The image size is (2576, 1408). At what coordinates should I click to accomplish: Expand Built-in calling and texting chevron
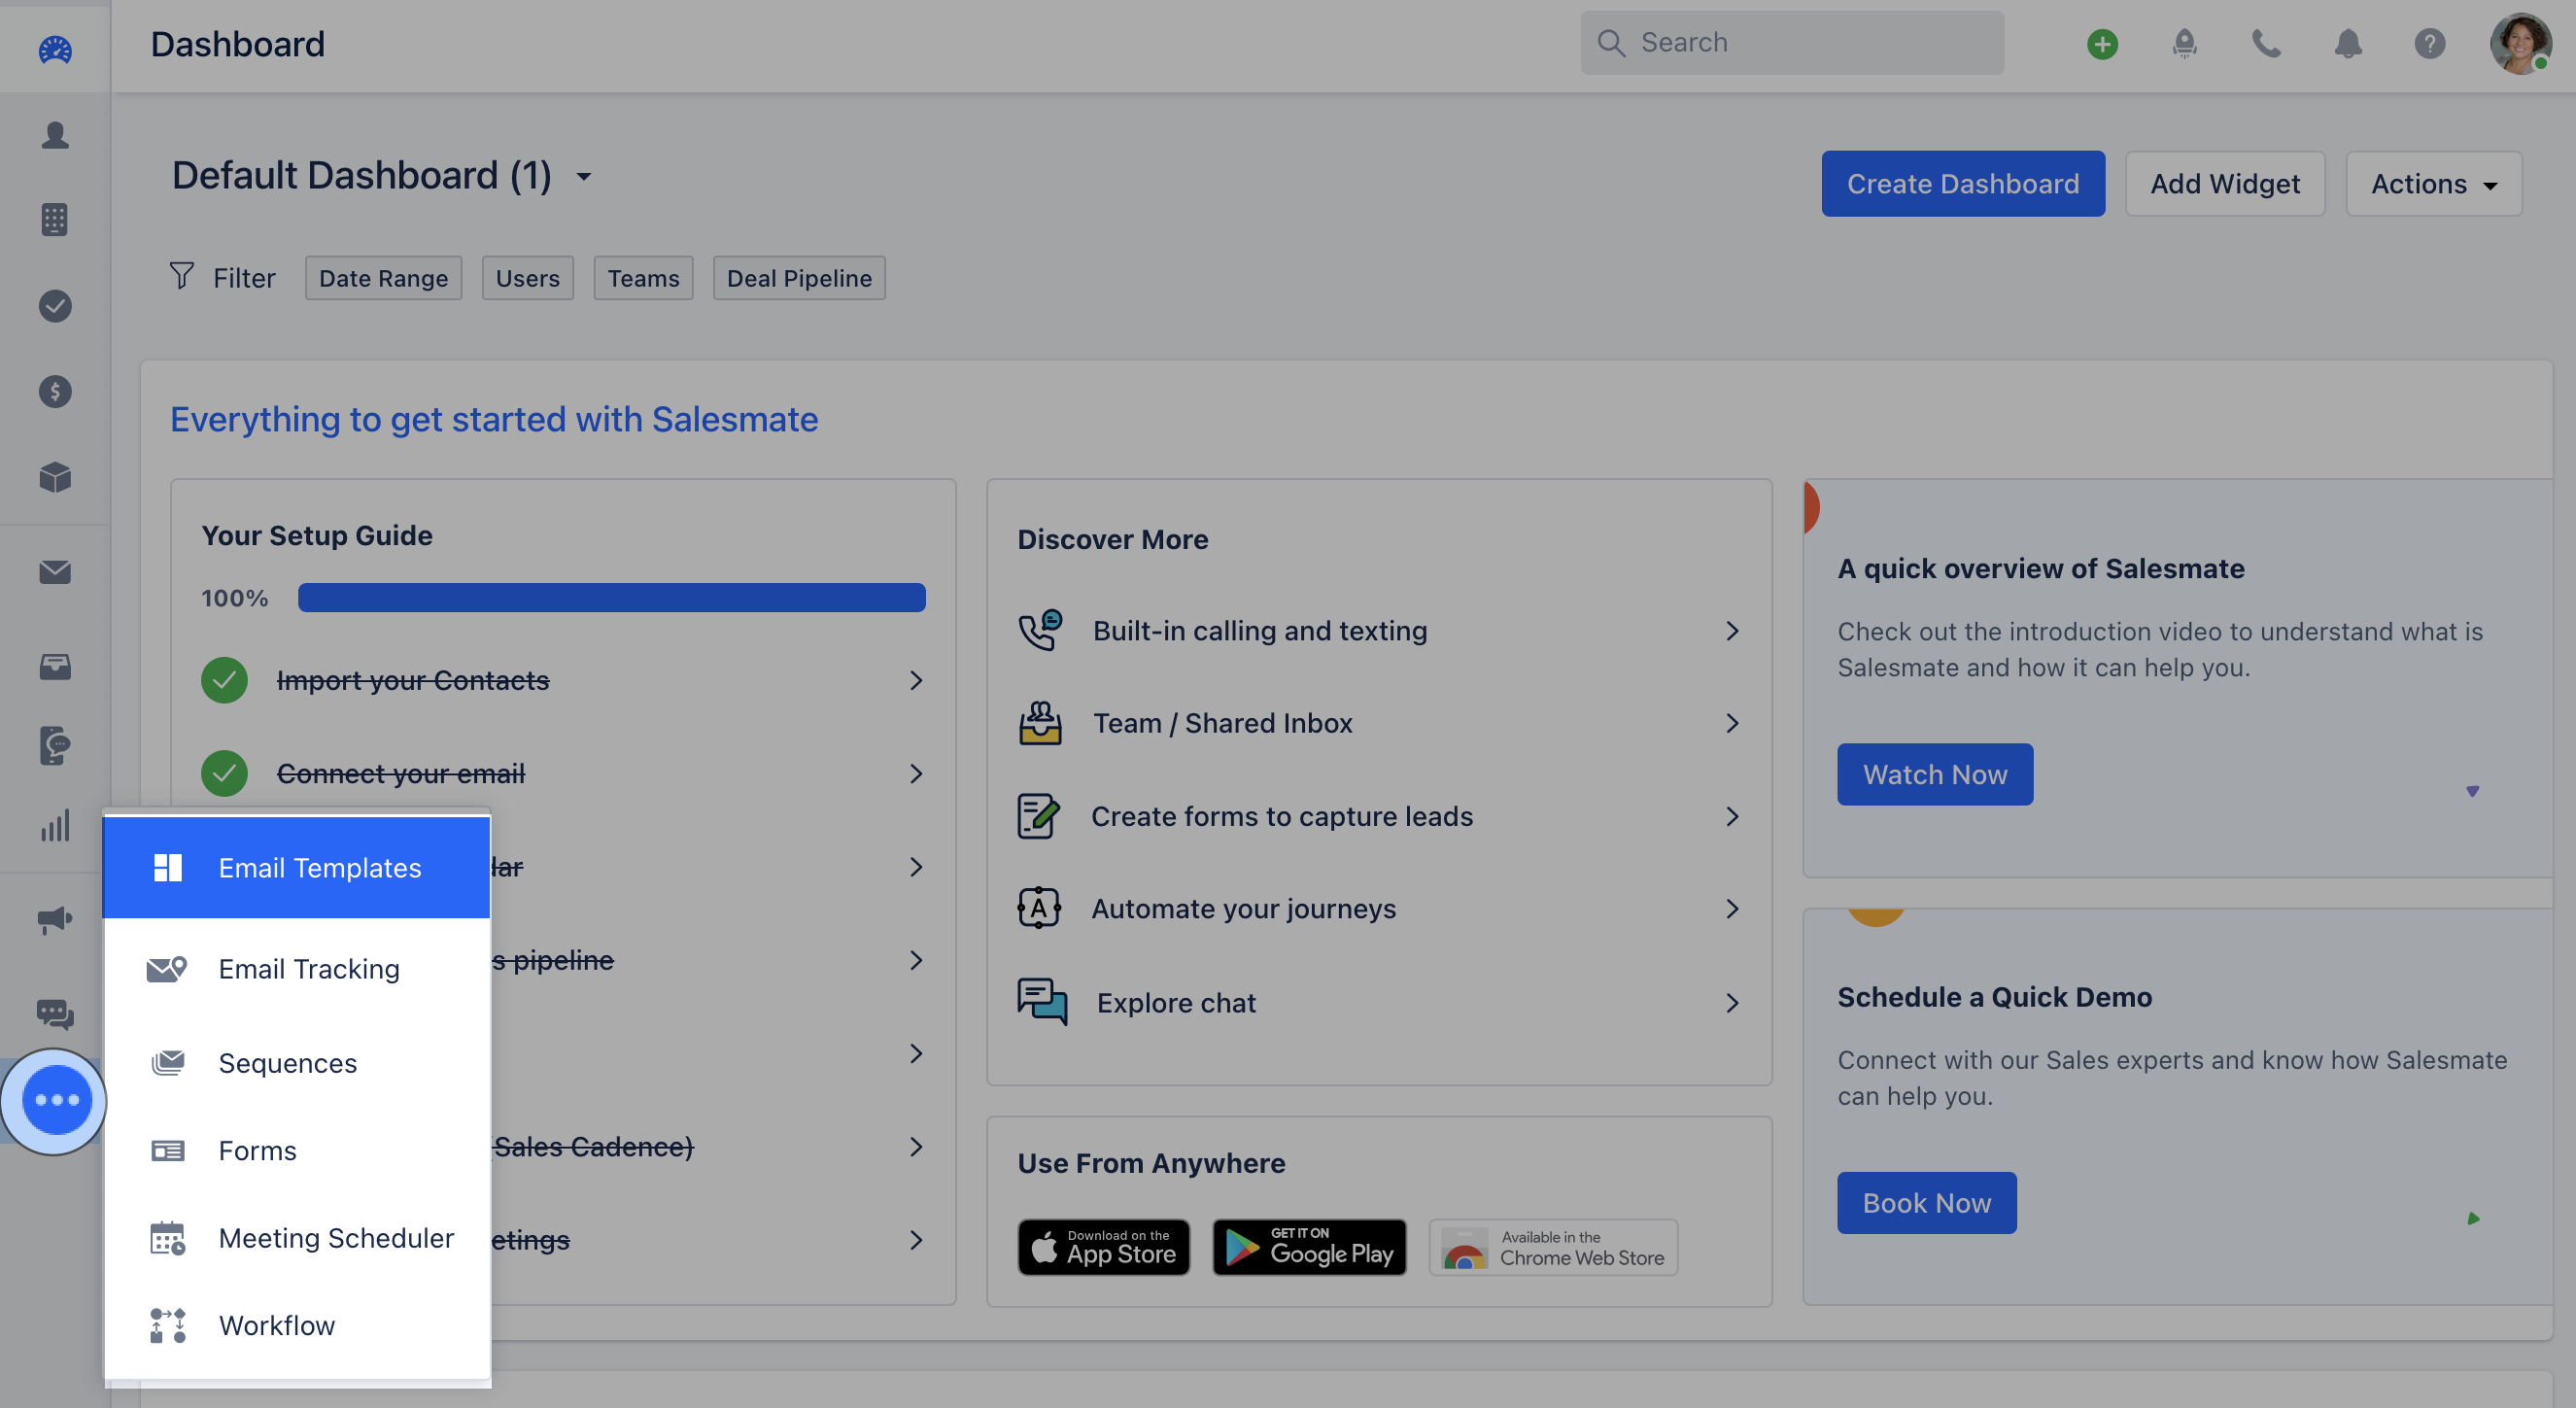click(1732, 630)
